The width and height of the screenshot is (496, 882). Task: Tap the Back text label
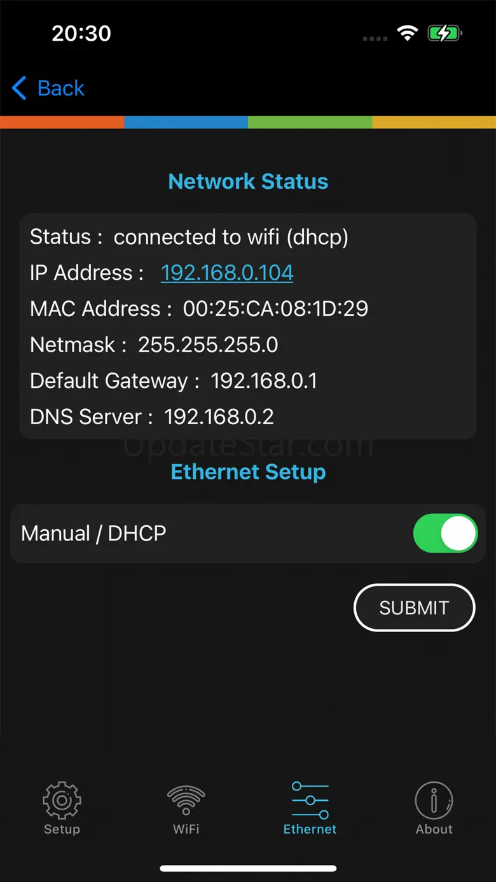61,88
